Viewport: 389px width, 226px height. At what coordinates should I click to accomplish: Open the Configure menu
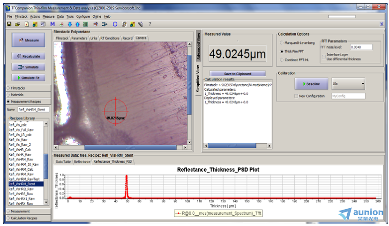[x=83, y=16]
